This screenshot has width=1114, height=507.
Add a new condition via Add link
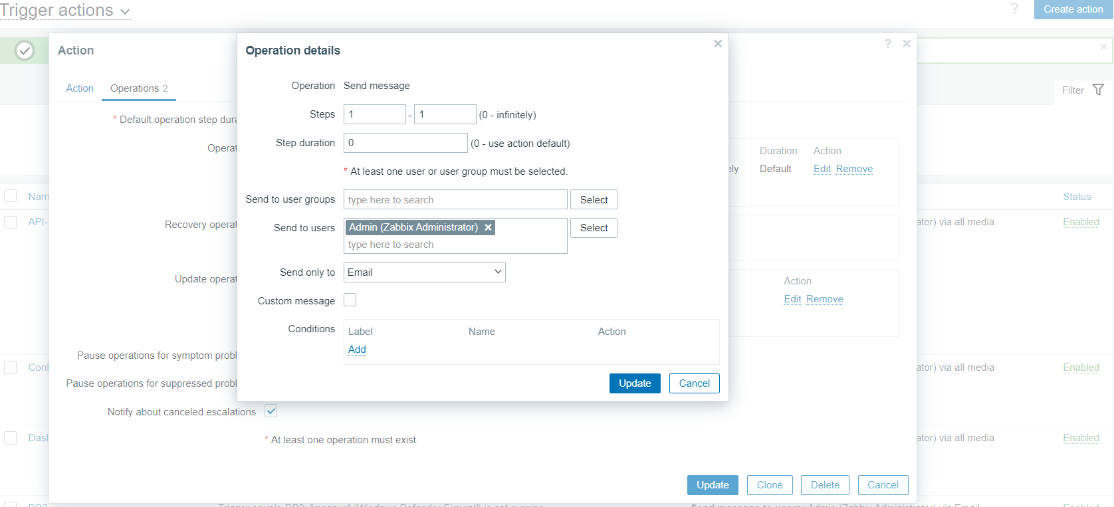(357, 350)
